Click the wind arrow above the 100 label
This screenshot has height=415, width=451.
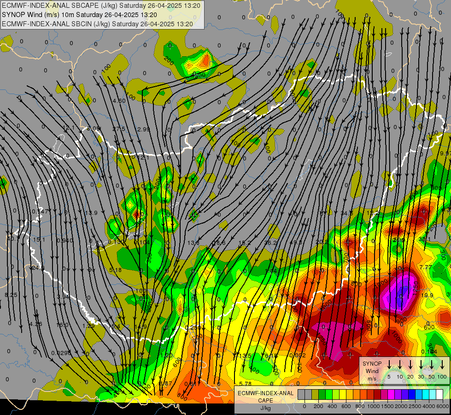click(442, 364)
